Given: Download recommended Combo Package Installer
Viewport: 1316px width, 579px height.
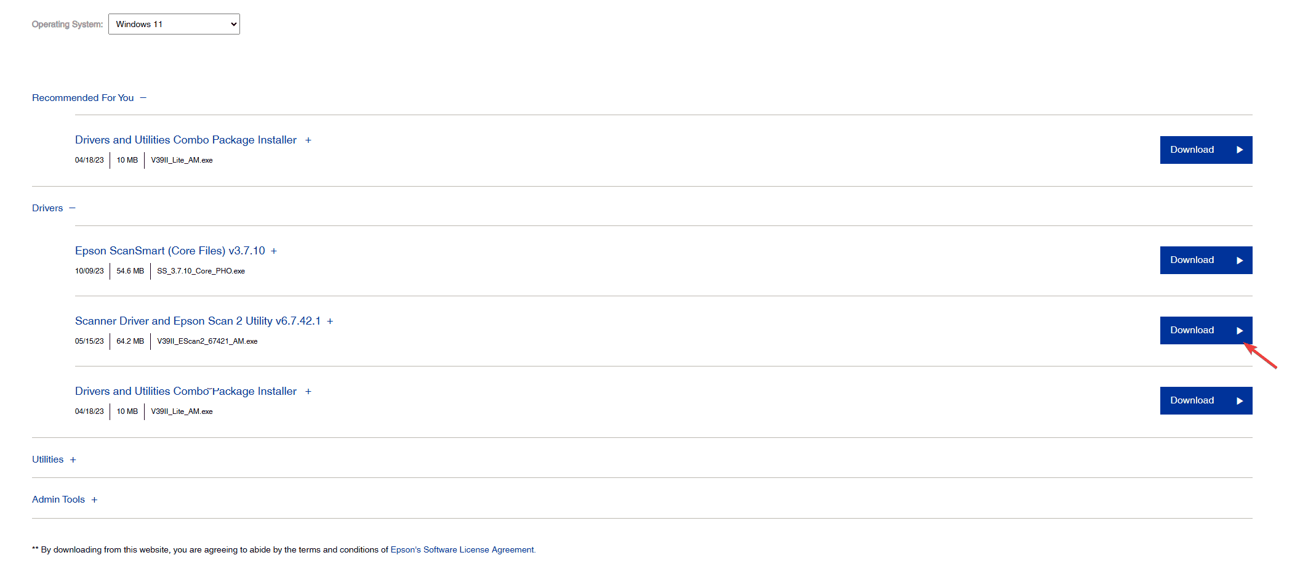Looking at the screenshot, I should tap(1206, 150).
